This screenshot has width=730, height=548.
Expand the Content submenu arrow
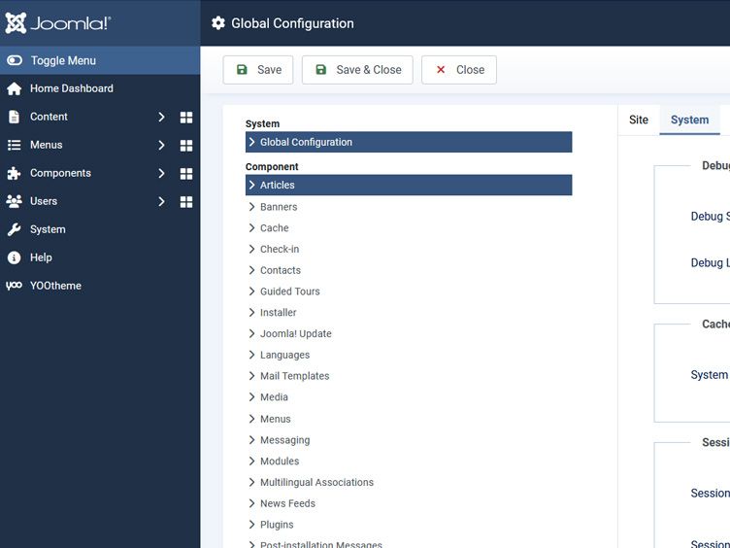tap(161, 117)
